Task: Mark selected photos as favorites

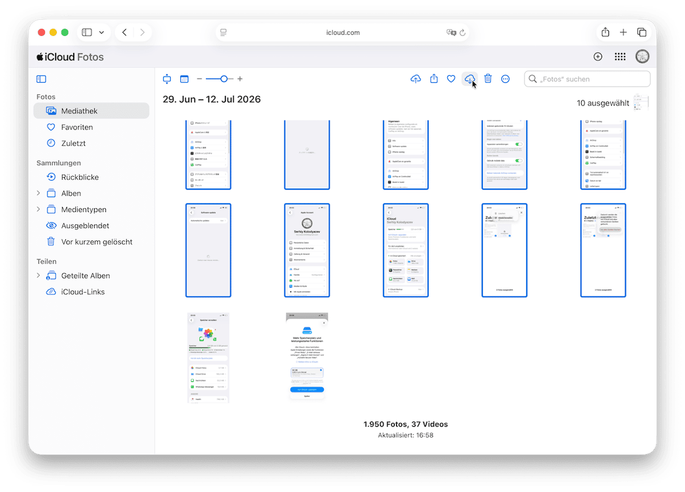Action: pos(451,79)
